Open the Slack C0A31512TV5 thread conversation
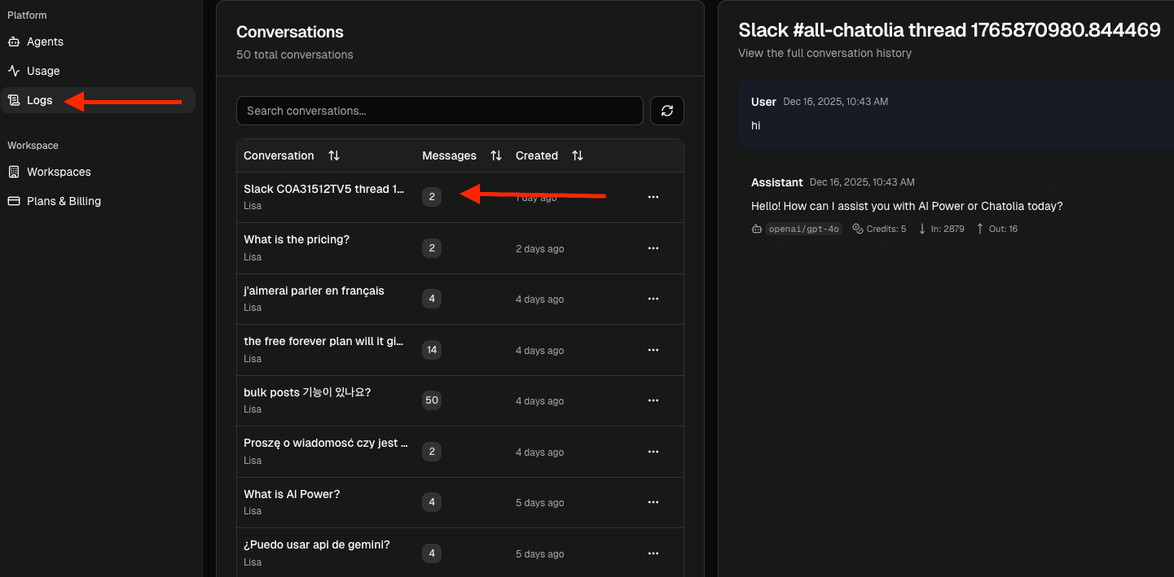1174x577 pixels. (x=323, y=189)
